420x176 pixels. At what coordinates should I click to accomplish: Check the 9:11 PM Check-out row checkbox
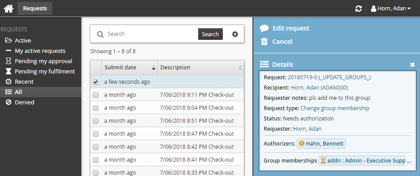(x=96, y=95)
